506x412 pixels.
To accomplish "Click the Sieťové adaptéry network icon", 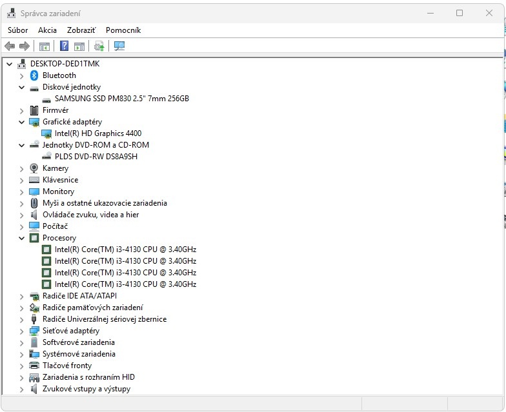I will click(x=34, y=331).
